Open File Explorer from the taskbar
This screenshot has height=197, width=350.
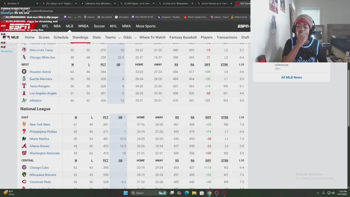(x=194, y=193)
